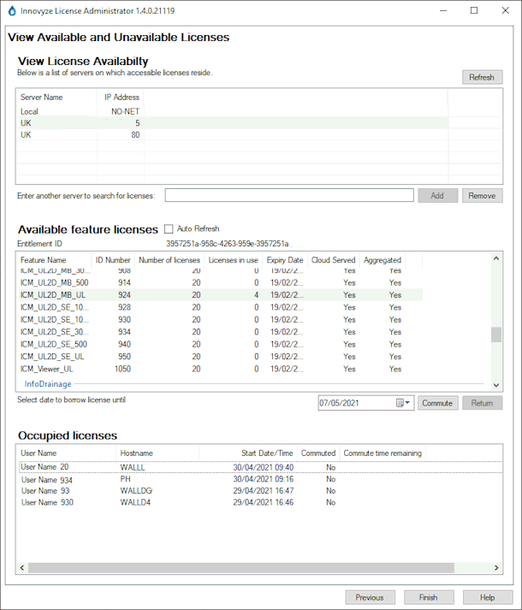Screen dimensions: 522x610
Task: Sort by Cloud Served column header
Action: (x=333, y=260)
